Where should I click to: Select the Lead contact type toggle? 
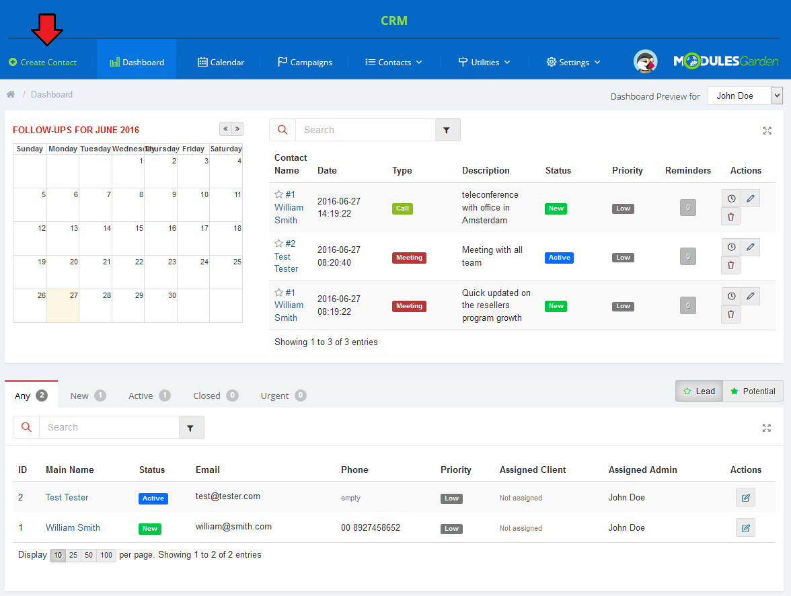(x=700, y=391)
